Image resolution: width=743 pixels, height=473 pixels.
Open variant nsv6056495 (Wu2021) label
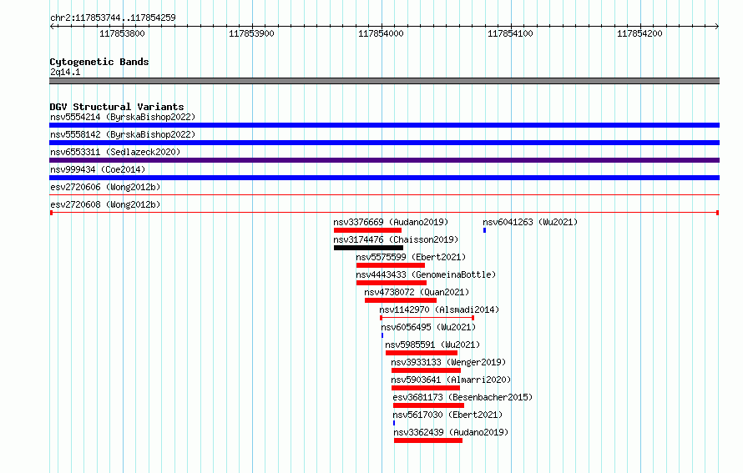(428, 327)
